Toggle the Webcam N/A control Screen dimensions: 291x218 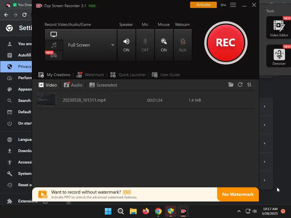[183, 45]
